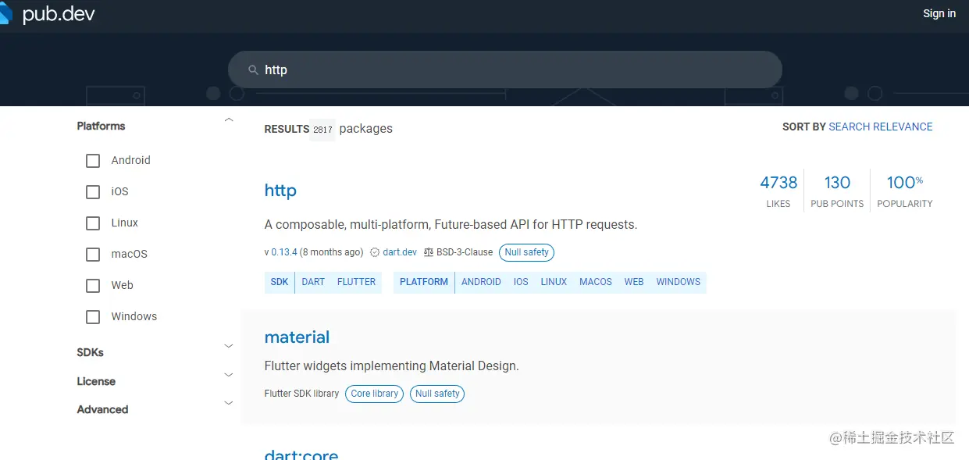Open the Search Relevance sort dropdown

click(x=881, y=127)
